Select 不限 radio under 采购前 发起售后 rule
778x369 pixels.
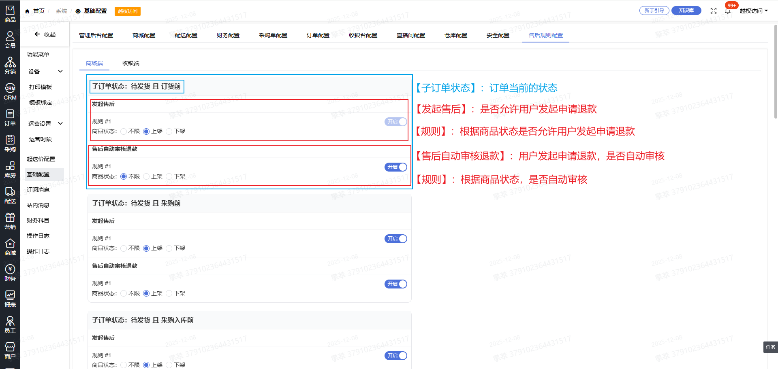tap(124, 248)
